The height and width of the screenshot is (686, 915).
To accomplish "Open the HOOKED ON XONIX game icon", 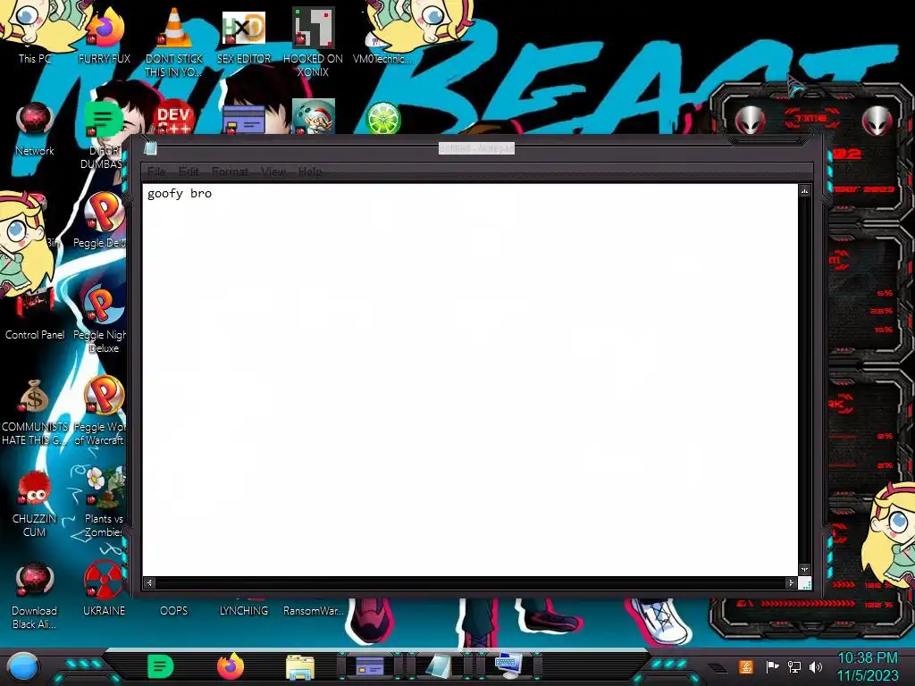I will pyautogui.click(x=313, y=27).
